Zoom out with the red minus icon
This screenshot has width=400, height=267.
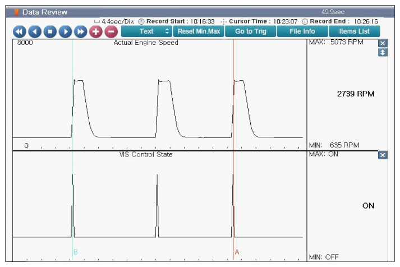(111, 31)
